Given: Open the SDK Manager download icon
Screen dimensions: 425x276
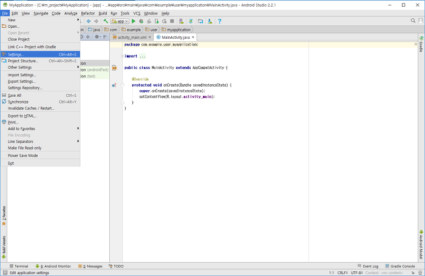Looking at the screenshot, I should (210, 21).
